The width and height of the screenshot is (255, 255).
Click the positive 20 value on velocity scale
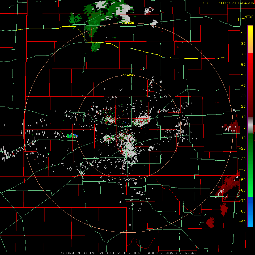[x=243, y=107]
